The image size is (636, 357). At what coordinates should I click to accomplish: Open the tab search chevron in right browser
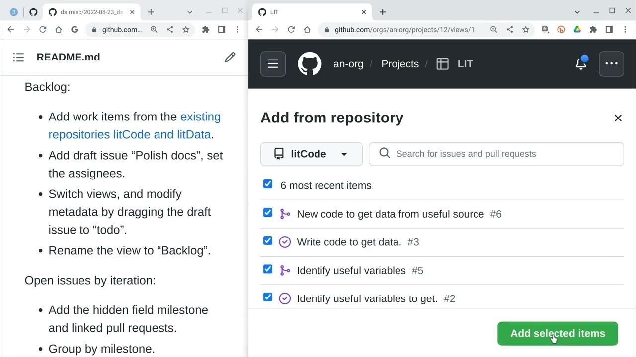click(x=577, y=12)
